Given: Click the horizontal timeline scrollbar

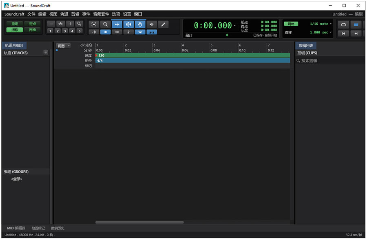Looking at the screenshot, I should tap(139, 222).
